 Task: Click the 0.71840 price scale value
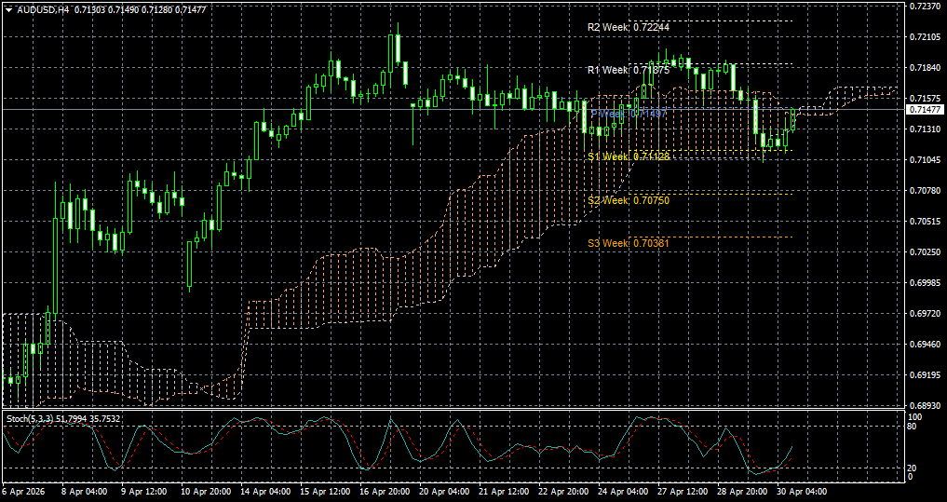click(x=925, y=68)
